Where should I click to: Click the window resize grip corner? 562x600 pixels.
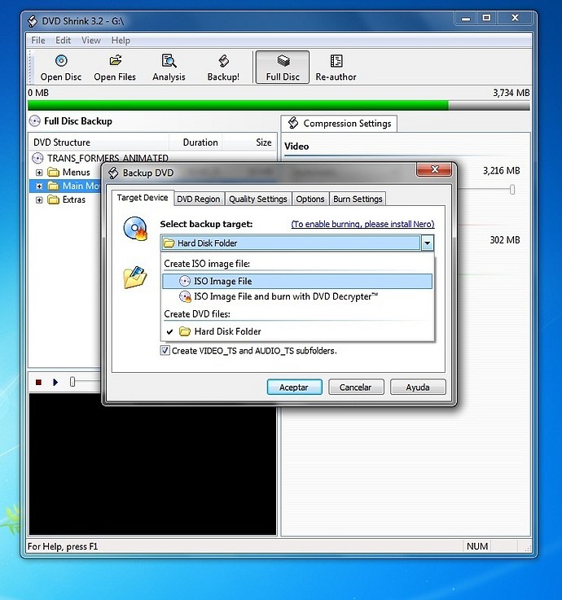[x=528, y=549]
